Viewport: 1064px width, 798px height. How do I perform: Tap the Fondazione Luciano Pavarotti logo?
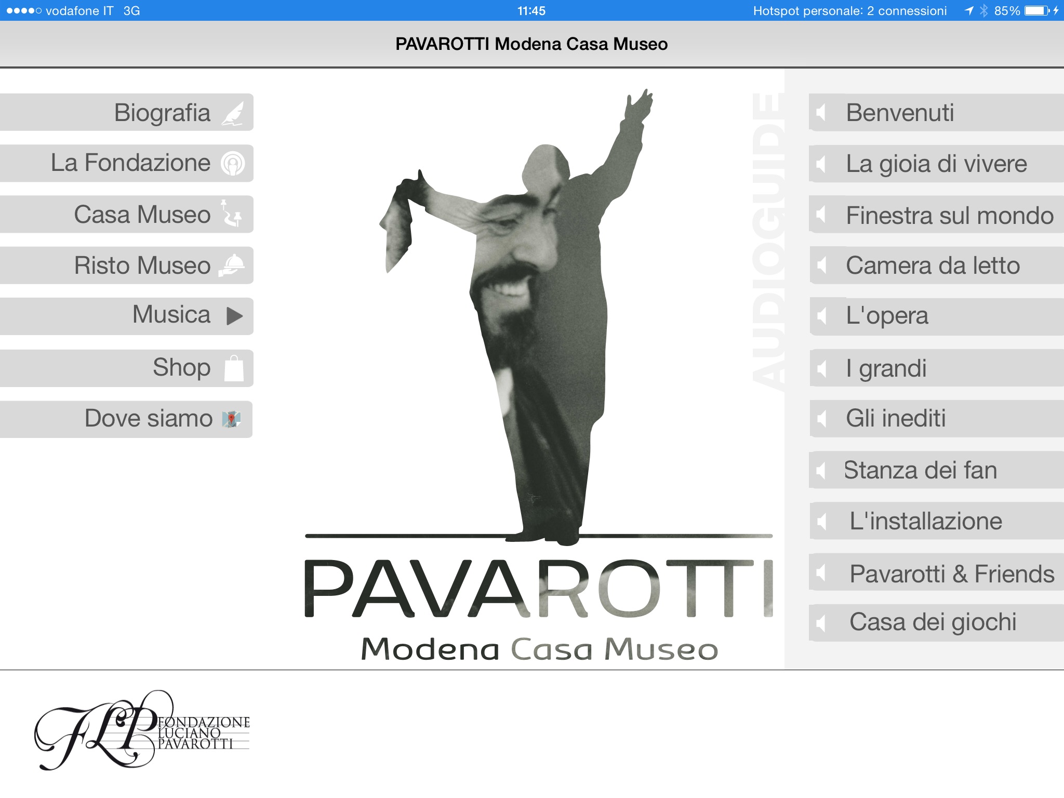coord(142,731)
